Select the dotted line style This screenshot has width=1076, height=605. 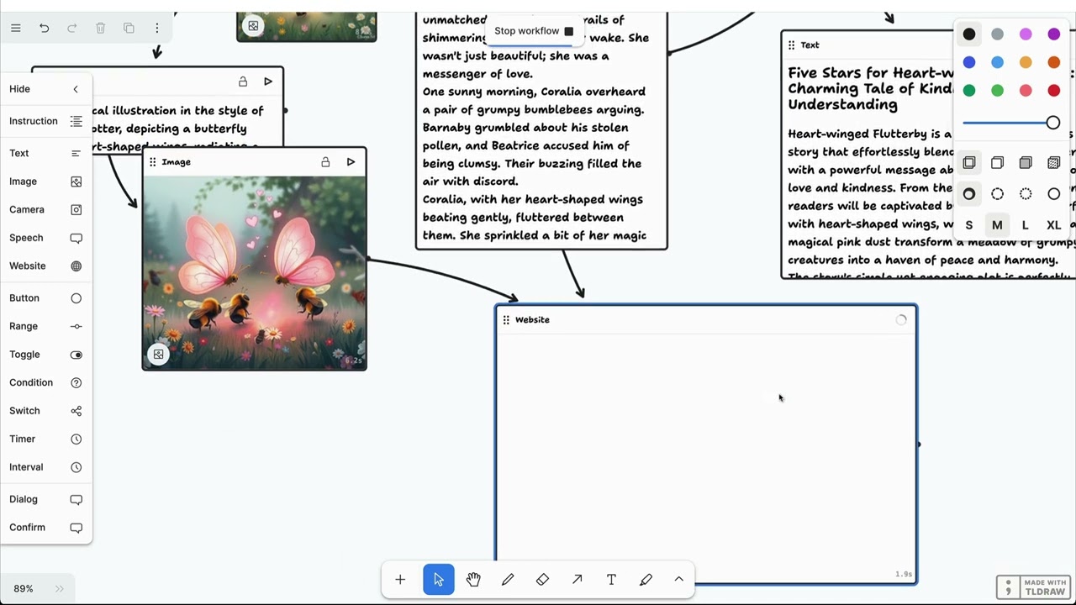point(1026,194)
